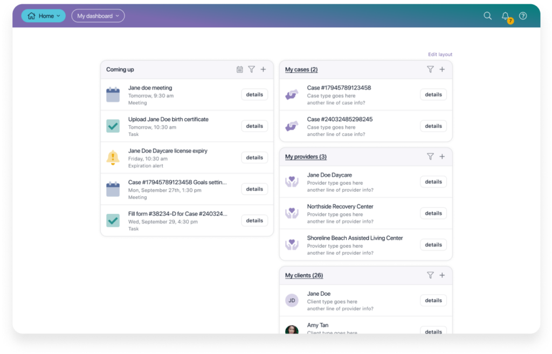View details for Shoreline Beach Assisted Living Center
The height and width of the screenshot is (354, 552).
click(433, 245)
